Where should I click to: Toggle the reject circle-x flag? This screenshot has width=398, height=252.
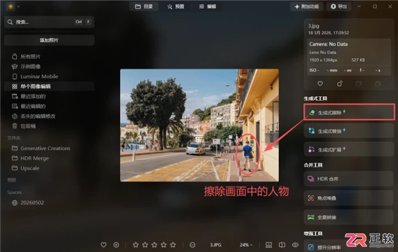(116, 245)
